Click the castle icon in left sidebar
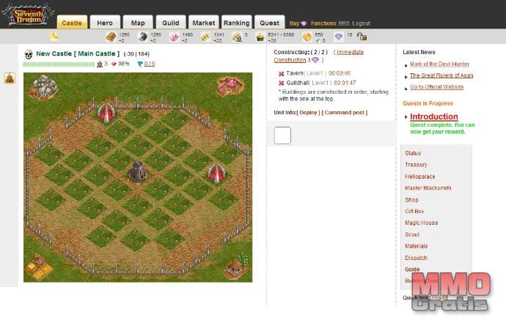This screenshot has width=506, height=320. click(10, 78)
